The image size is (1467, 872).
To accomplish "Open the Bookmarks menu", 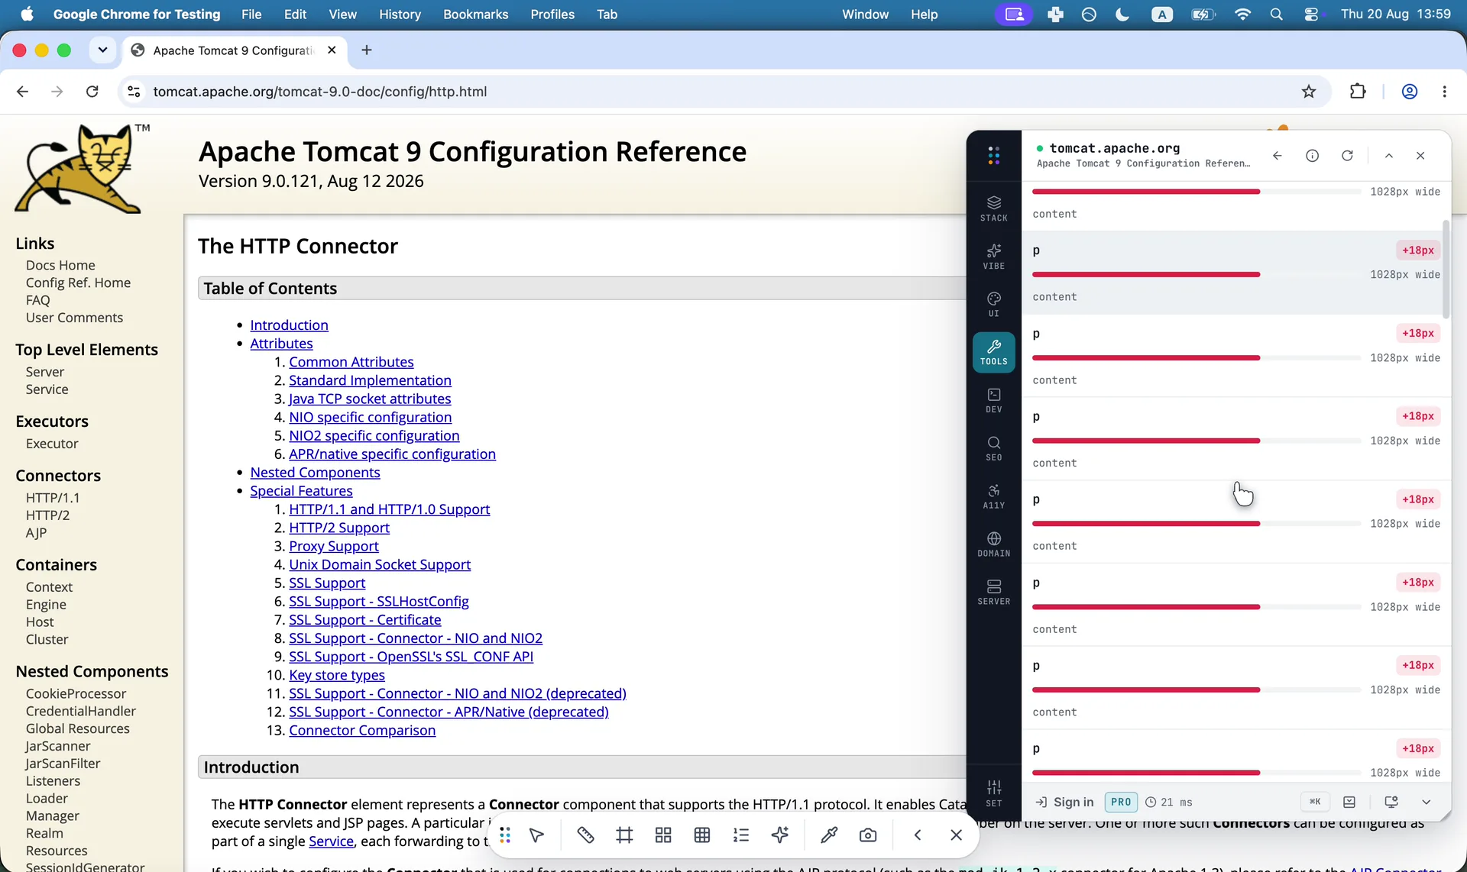I will point(475,15).
